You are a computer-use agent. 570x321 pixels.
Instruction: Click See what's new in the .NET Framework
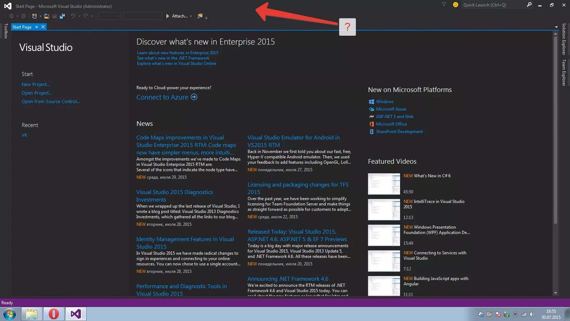(173, 58)
